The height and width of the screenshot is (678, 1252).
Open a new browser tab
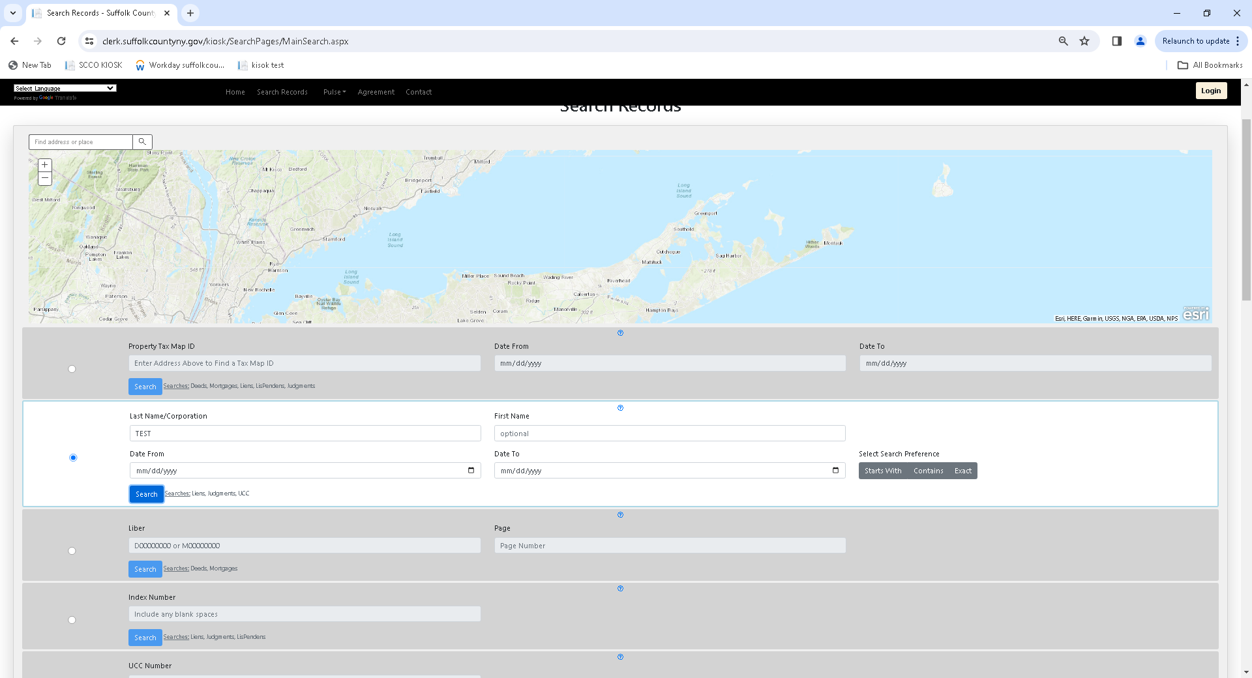[190, 13]
